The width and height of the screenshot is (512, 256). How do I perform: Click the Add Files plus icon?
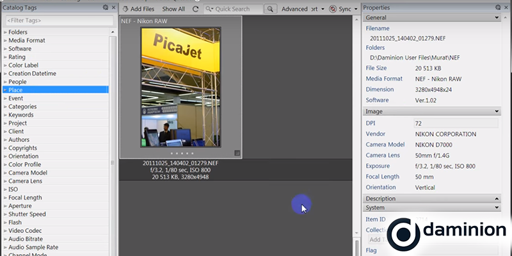pyautogui.click(x=125, y=9)
